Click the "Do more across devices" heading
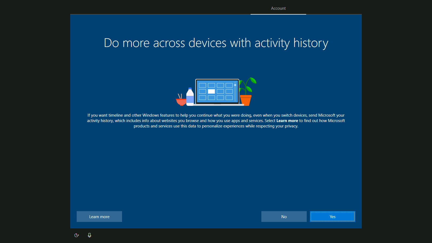The image size is (432, 243). coord(216,43)
